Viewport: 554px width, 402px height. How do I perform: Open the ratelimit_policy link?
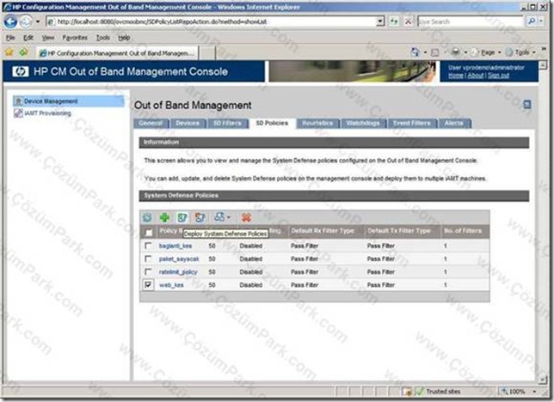178,271
